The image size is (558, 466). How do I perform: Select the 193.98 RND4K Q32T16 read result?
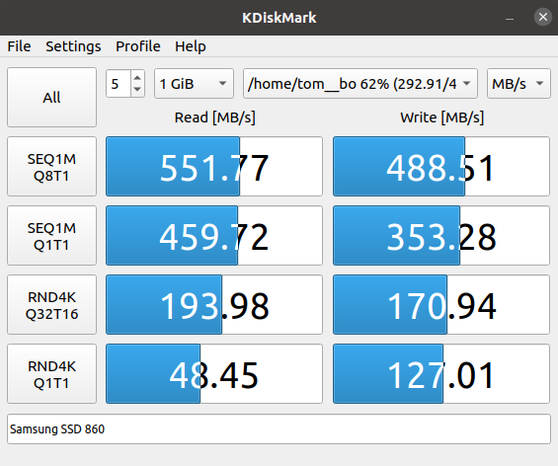coord(214,304)
